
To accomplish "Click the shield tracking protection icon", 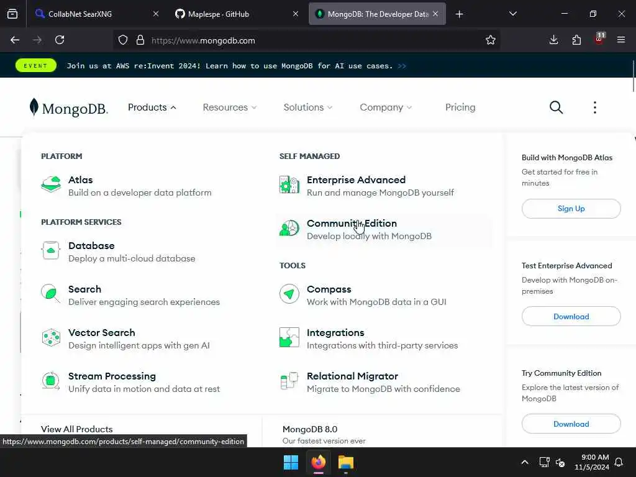I will pyautogui.click(x=123, y=40).
